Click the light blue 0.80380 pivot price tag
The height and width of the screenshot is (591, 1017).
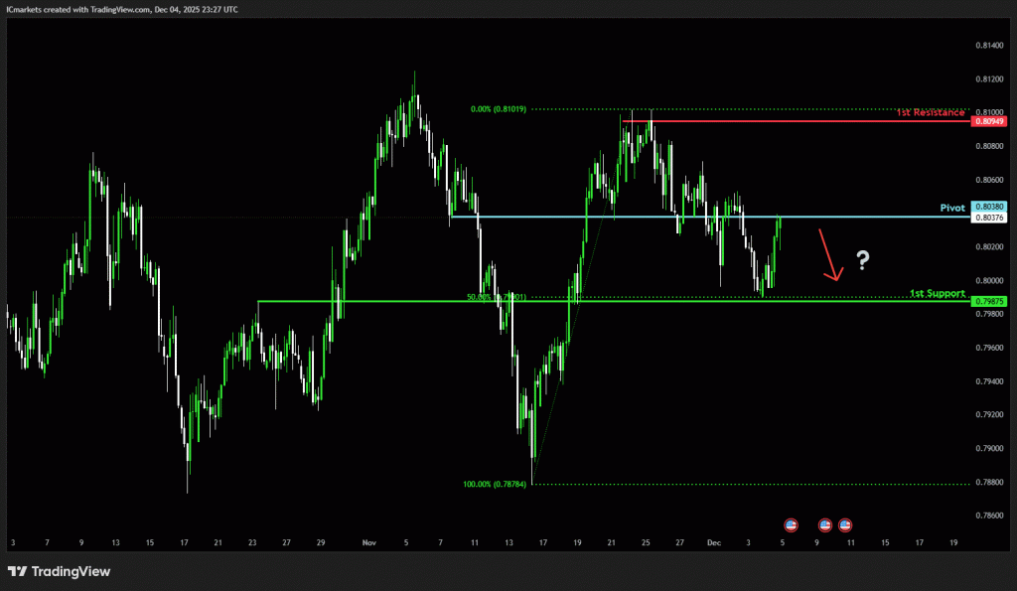click(x=989, y=207)
